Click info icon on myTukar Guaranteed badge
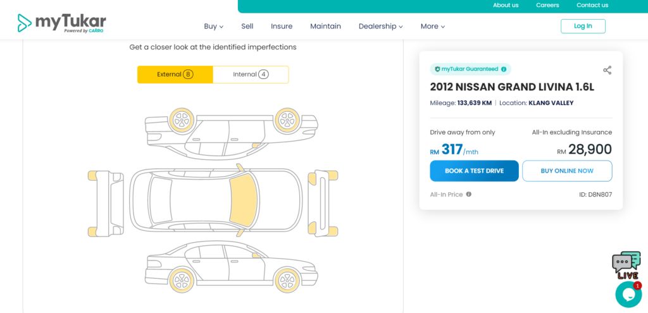This screenshot has width=648, height=313. (504, 69)
